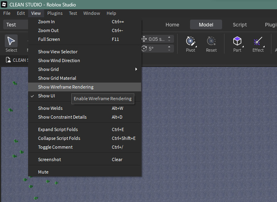The width and height of the screenshot is (277, 202).
Task: Insert a Part using cube icon
Action: (237, 41)
